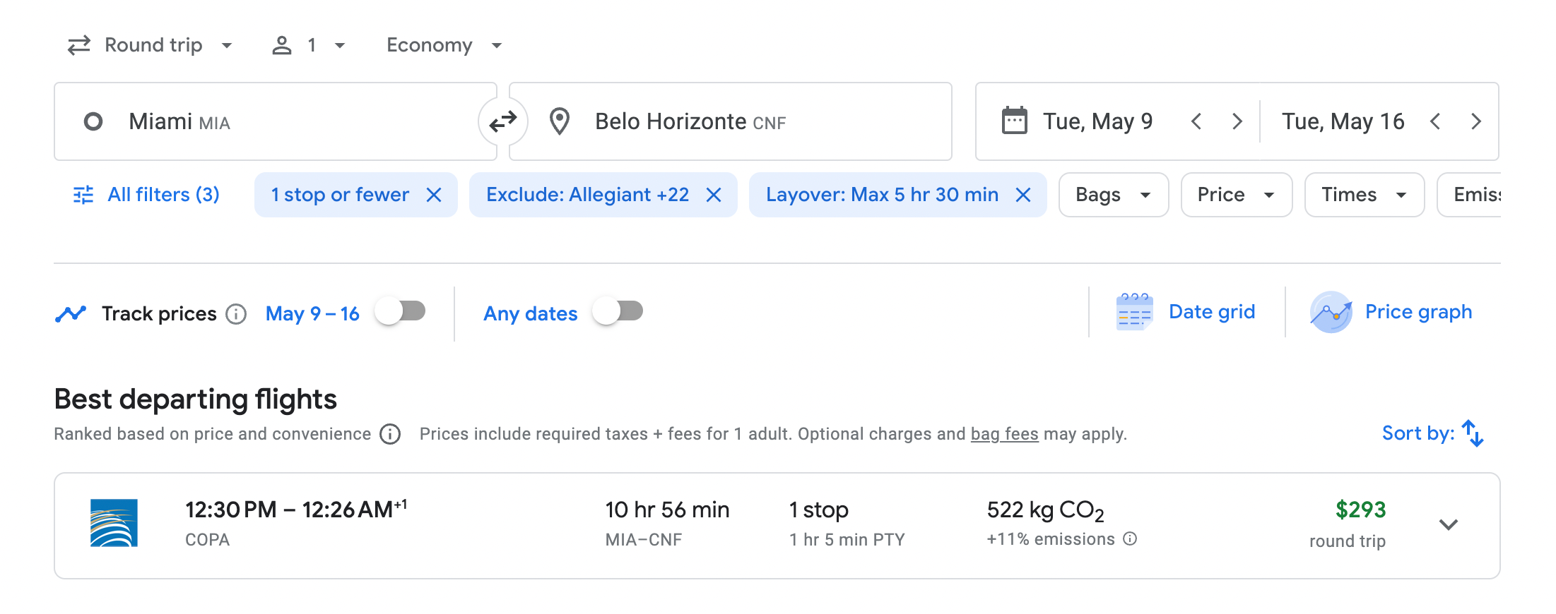Remove the Exclude Allegiant airlines filter
Screen dimensions: 1556x614
(x=714, y=195)
